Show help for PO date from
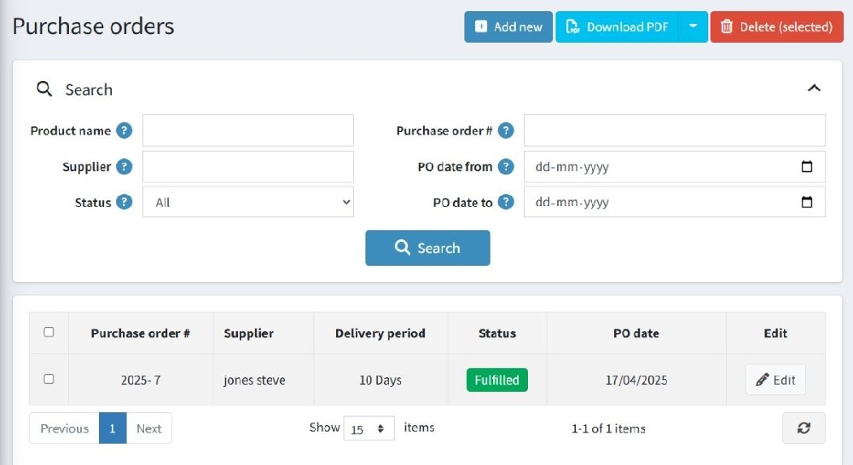Screen dimensions: 853x465 point(506,167)
